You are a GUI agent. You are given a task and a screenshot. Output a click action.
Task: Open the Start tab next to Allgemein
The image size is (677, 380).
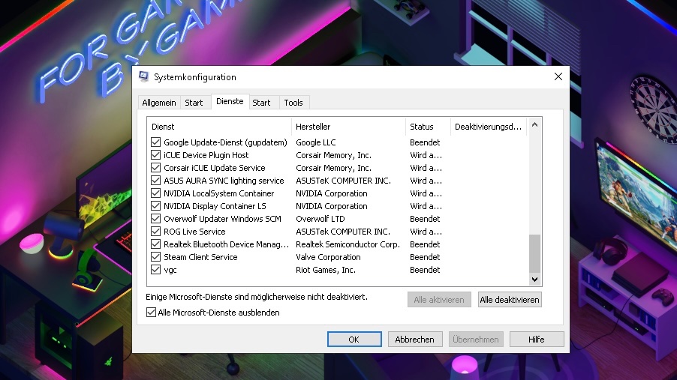pos(194,103)
